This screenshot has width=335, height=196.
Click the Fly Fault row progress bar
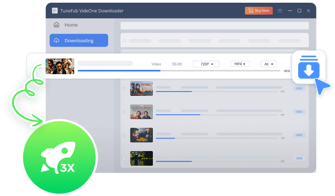[217, 92]
